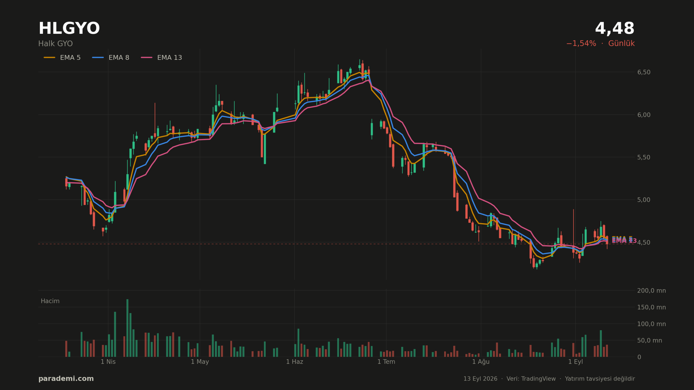Click the pink EMA 13 legend line
Screen dimensions: 694x390
tap(147, 58)
